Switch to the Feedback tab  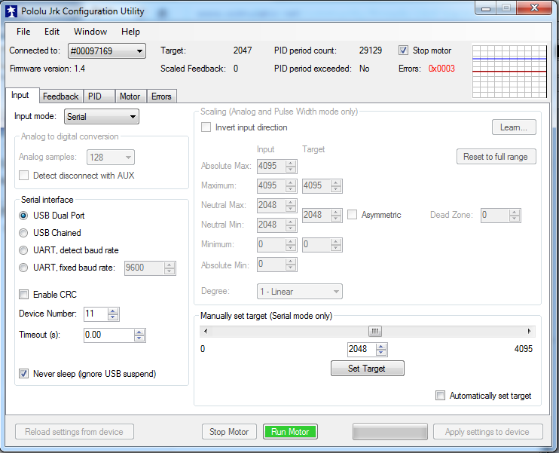[61, 96]
